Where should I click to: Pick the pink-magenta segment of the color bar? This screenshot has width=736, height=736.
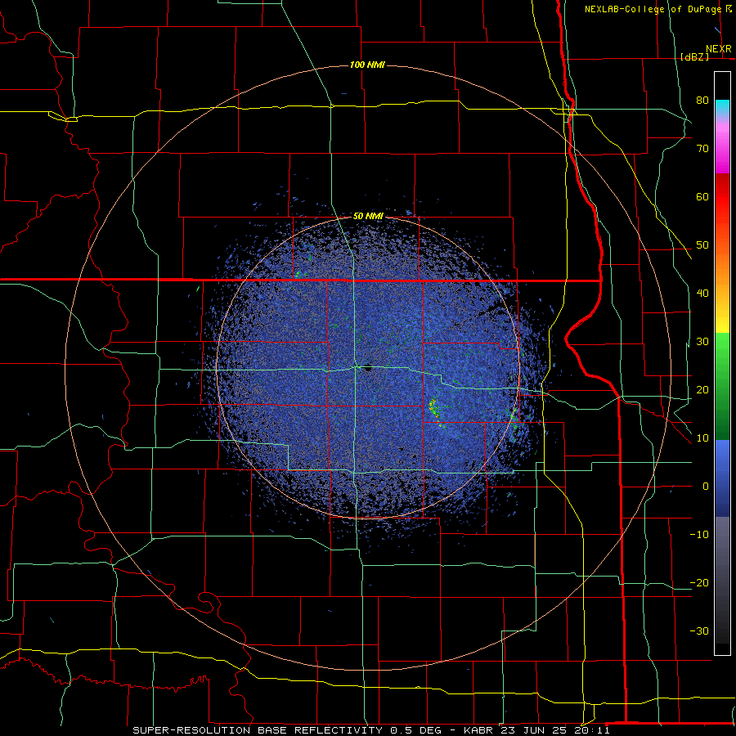722,146
